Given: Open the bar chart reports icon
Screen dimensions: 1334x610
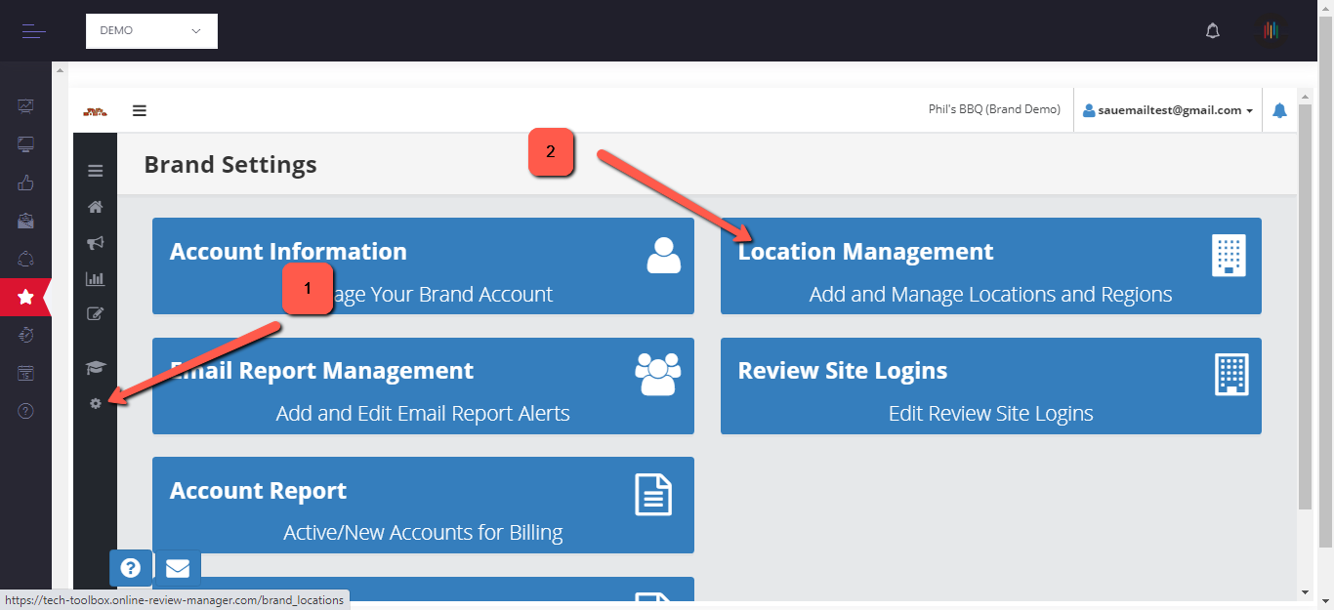Looking at the screenshot, I should (96, 279).
